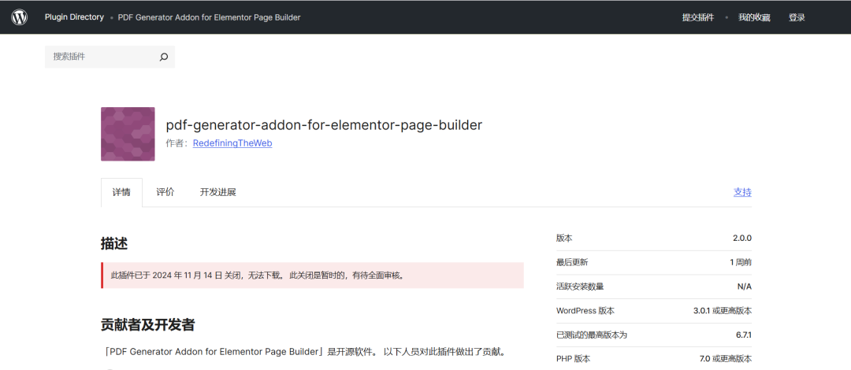Click the 已测试的最高版本为 label
Viewport: 851px width, 370px height.
pyautogui.click(x=592, y=335)
